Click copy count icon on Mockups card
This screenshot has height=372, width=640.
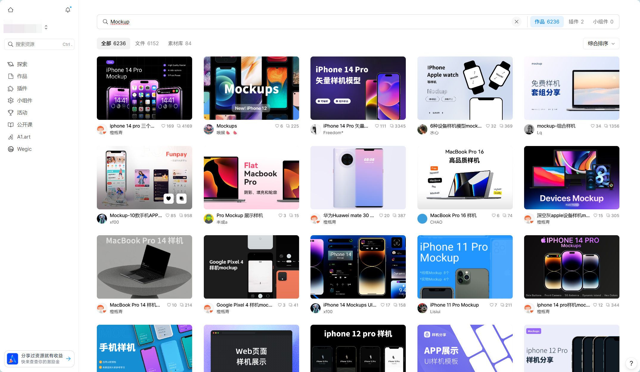(288, 126)
